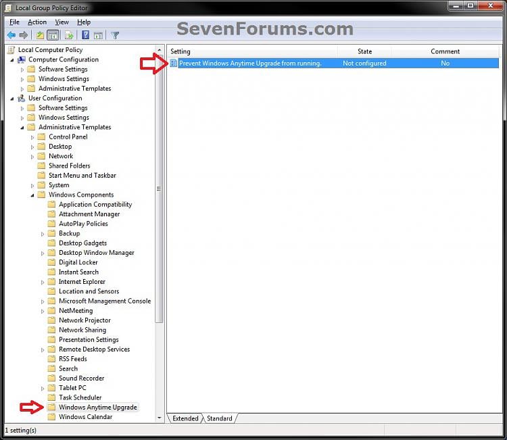Open the Help menu

84,22
